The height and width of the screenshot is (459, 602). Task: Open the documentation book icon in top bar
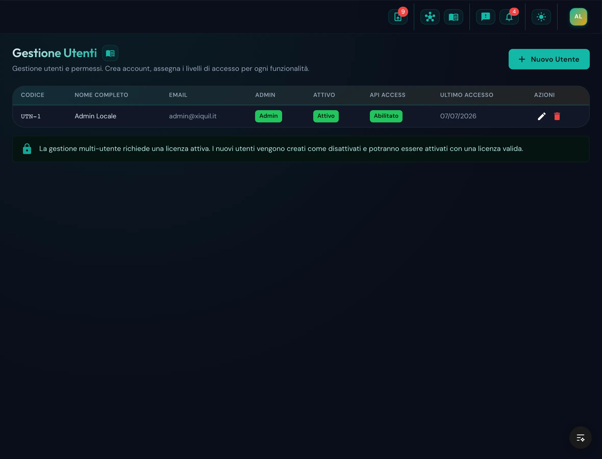(x=453, y=17)
